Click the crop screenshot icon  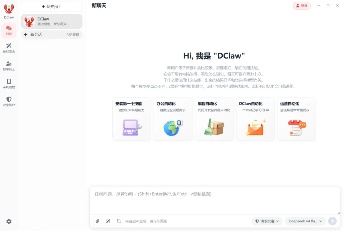pos(119,221)
